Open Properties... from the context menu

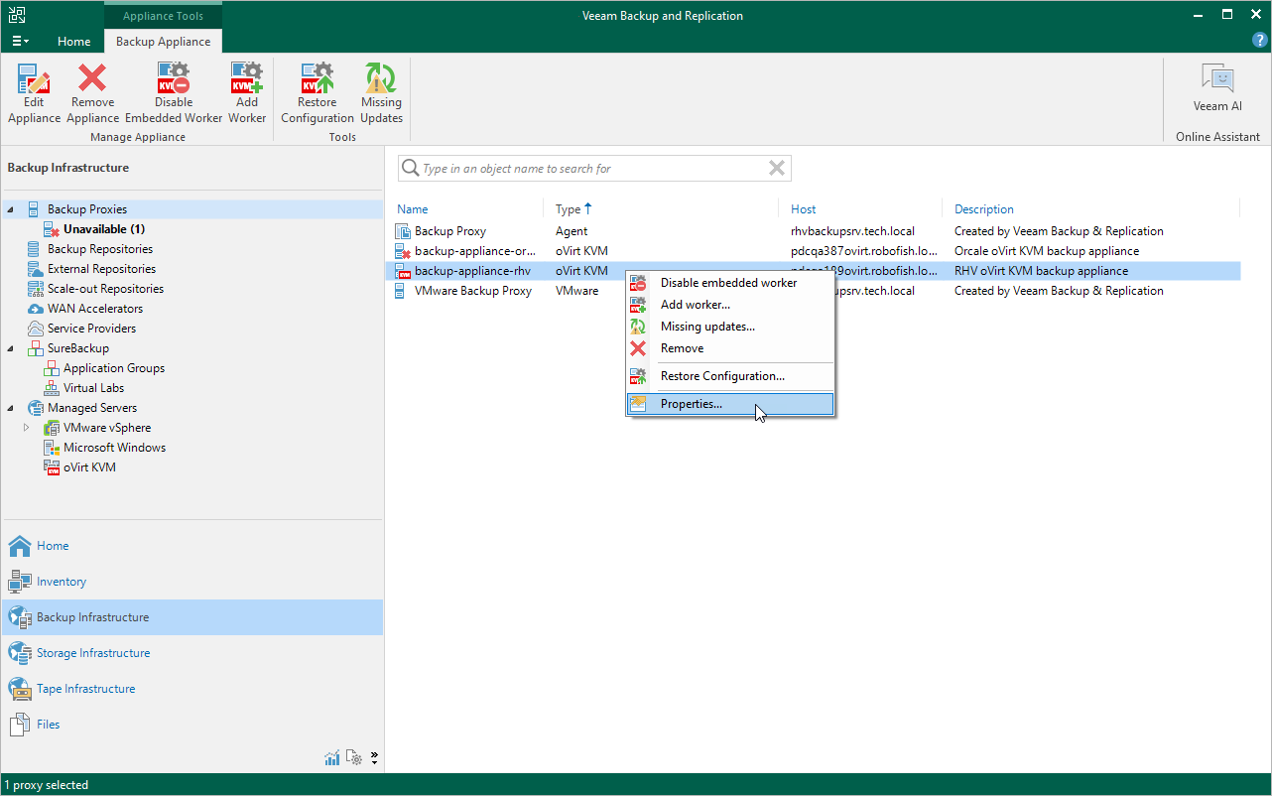(x=729, y=404)
